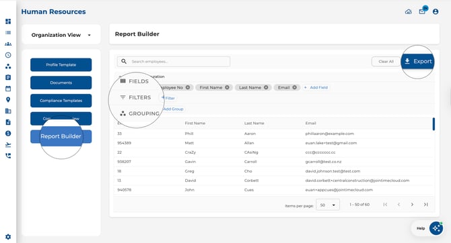Remove the Employee No field chip

(188, 87)
